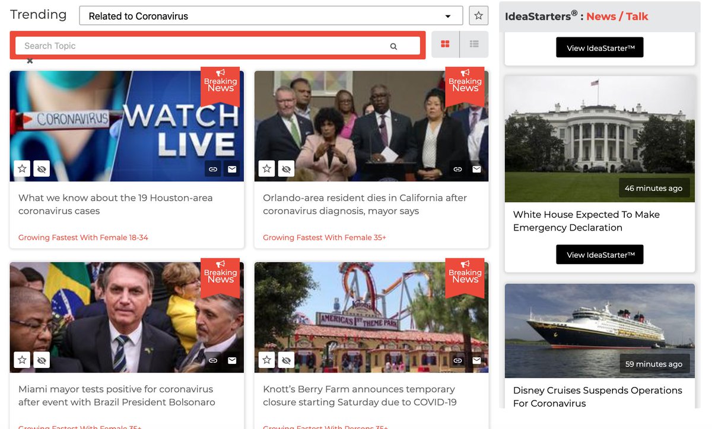This screenshot has width=712, height=429.
Task: Email the Orlando-area resident dies story
Action: 476,169
